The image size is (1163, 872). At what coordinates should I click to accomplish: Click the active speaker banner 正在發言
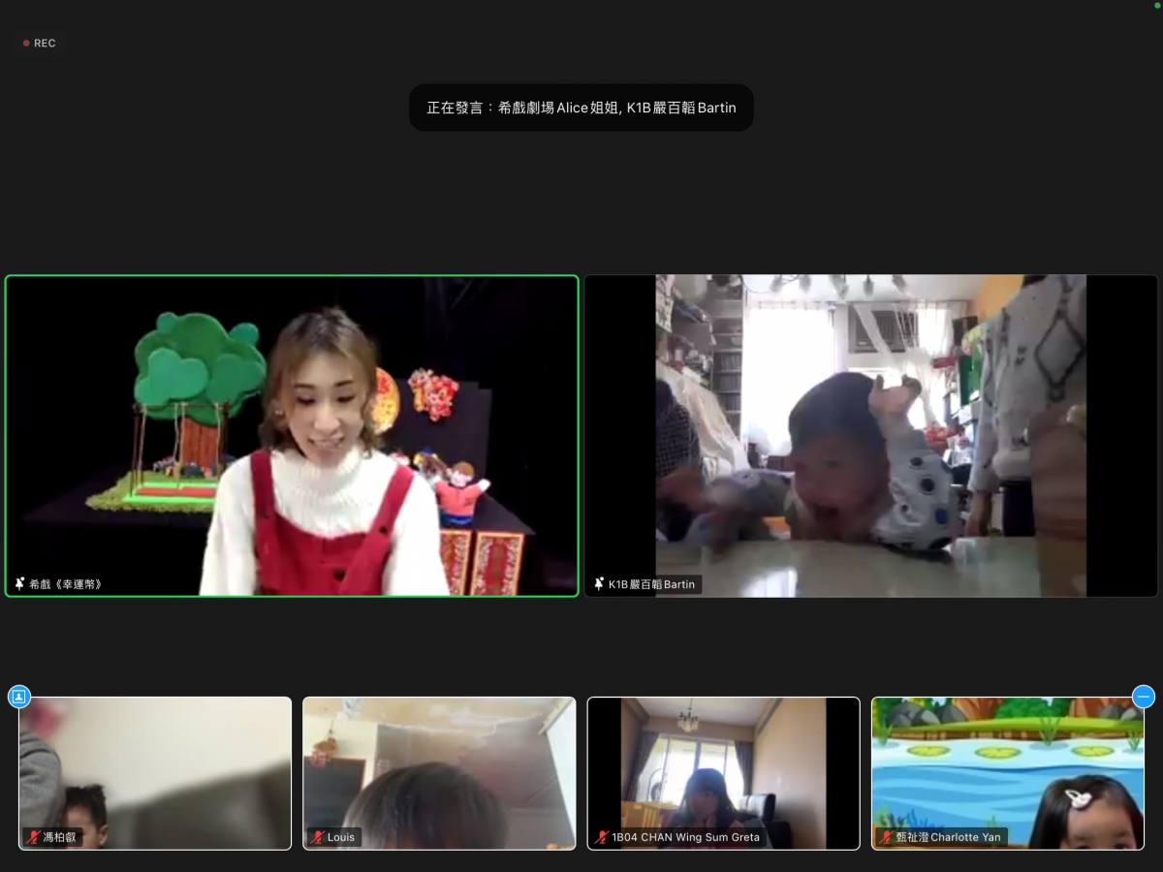581,108
